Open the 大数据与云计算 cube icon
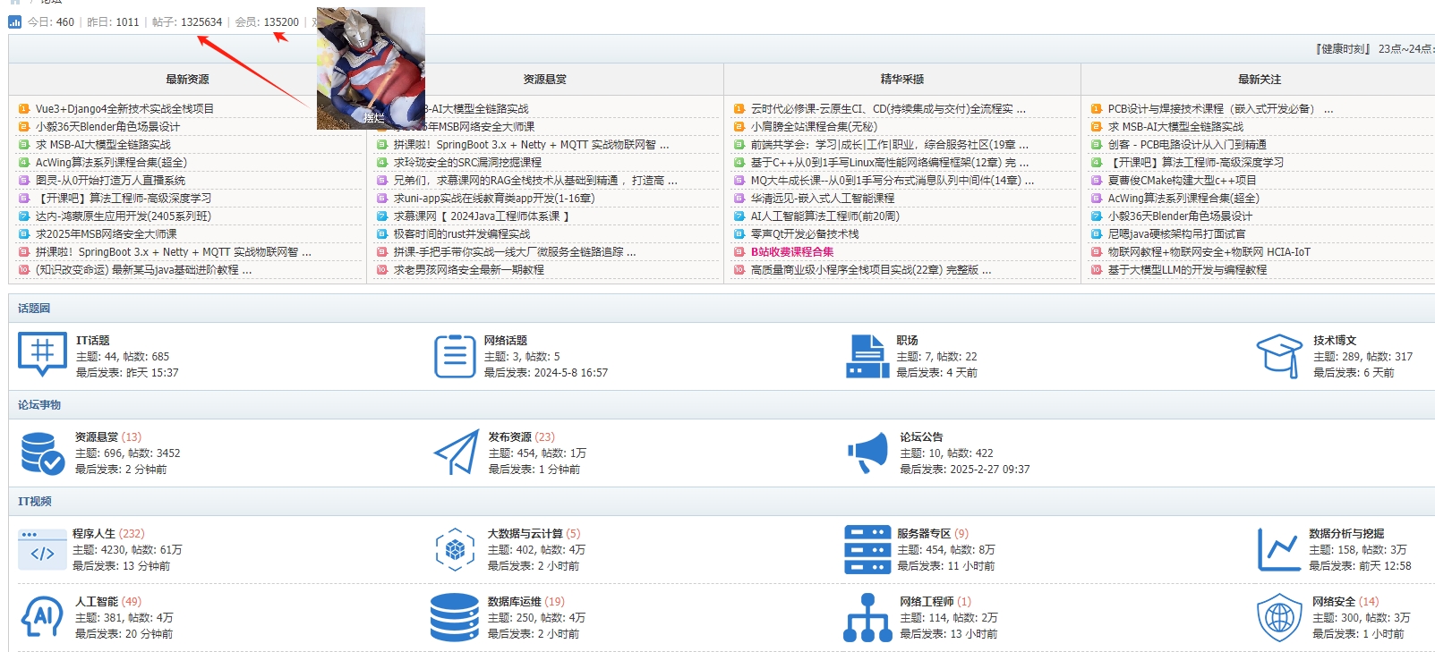 point(455,549)
